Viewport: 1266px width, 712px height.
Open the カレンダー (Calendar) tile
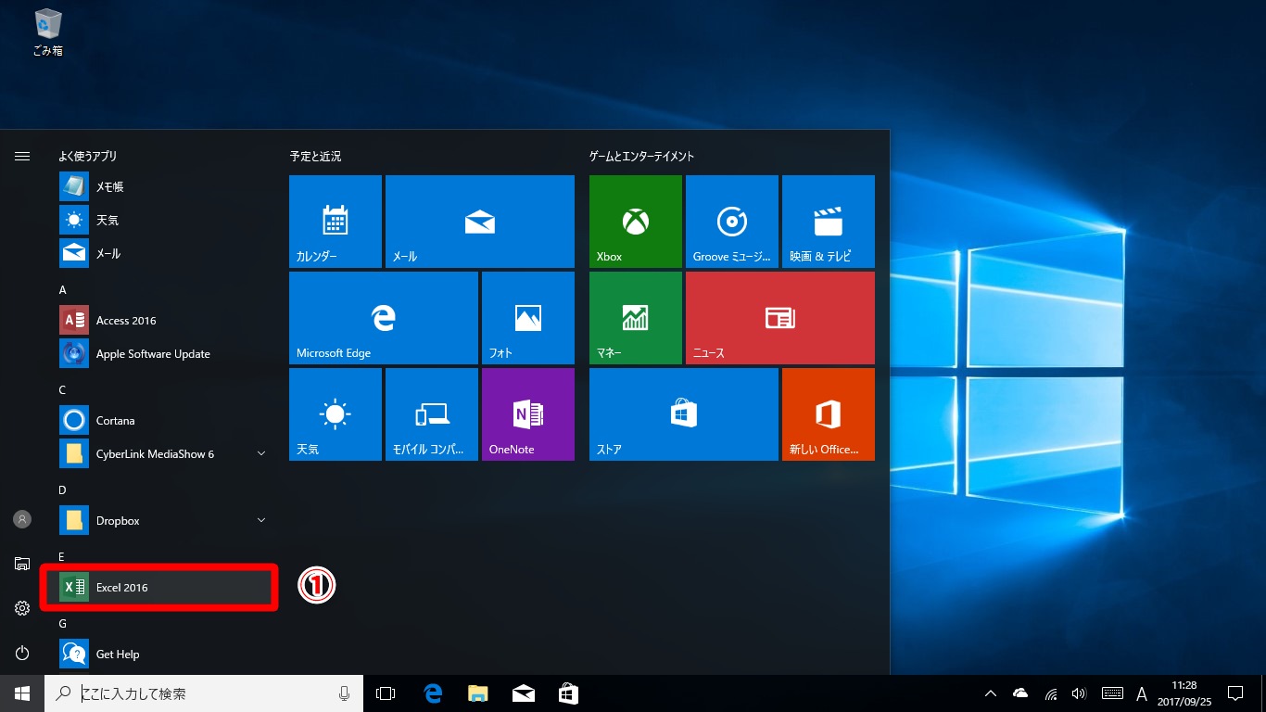(335, 222)
